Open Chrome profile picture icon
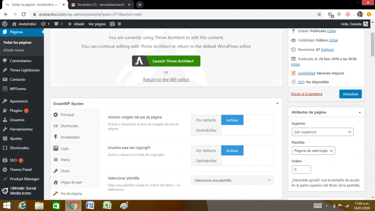The height and width of the screenshot is (211, 375). (360, 14)
